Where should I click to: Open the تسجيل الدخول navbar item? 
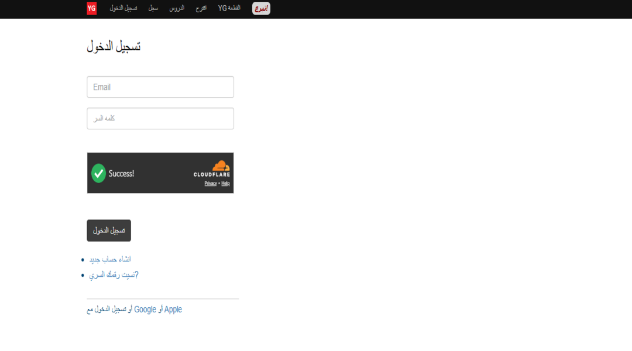pyautogui.click(x=123, y=8)
